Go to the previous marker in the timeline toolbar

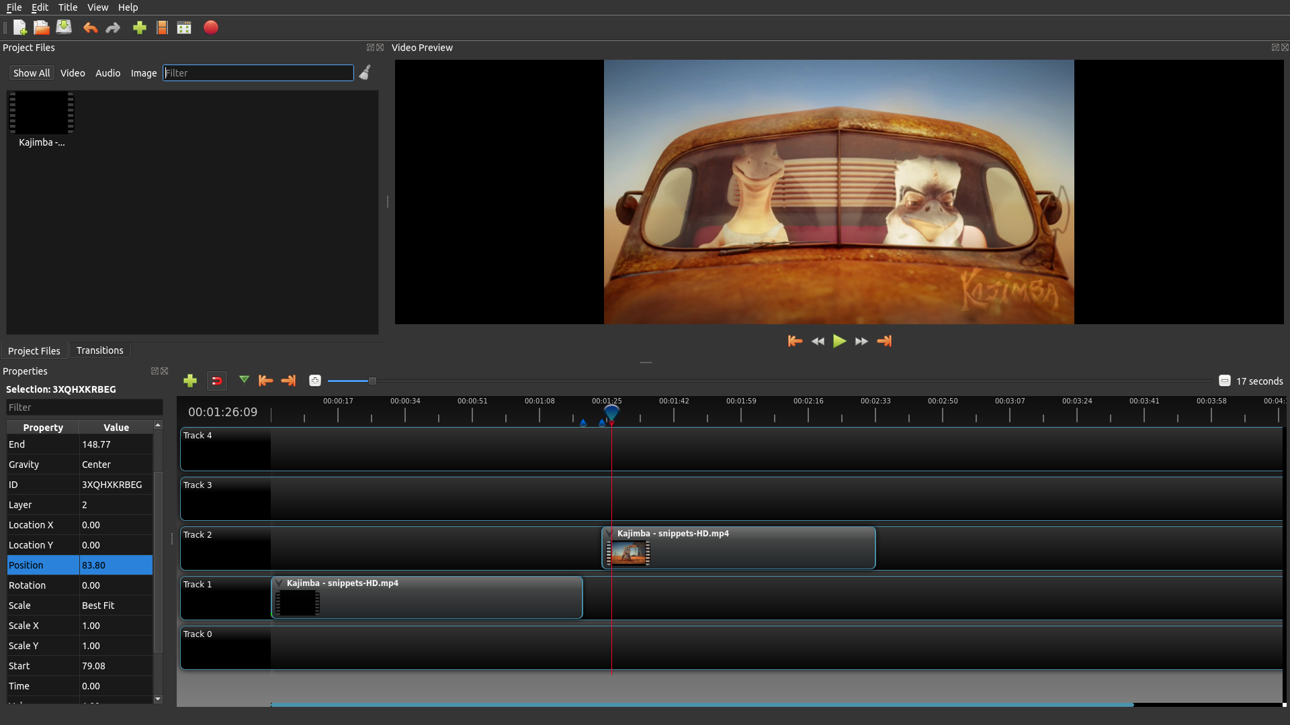[265, 381]
